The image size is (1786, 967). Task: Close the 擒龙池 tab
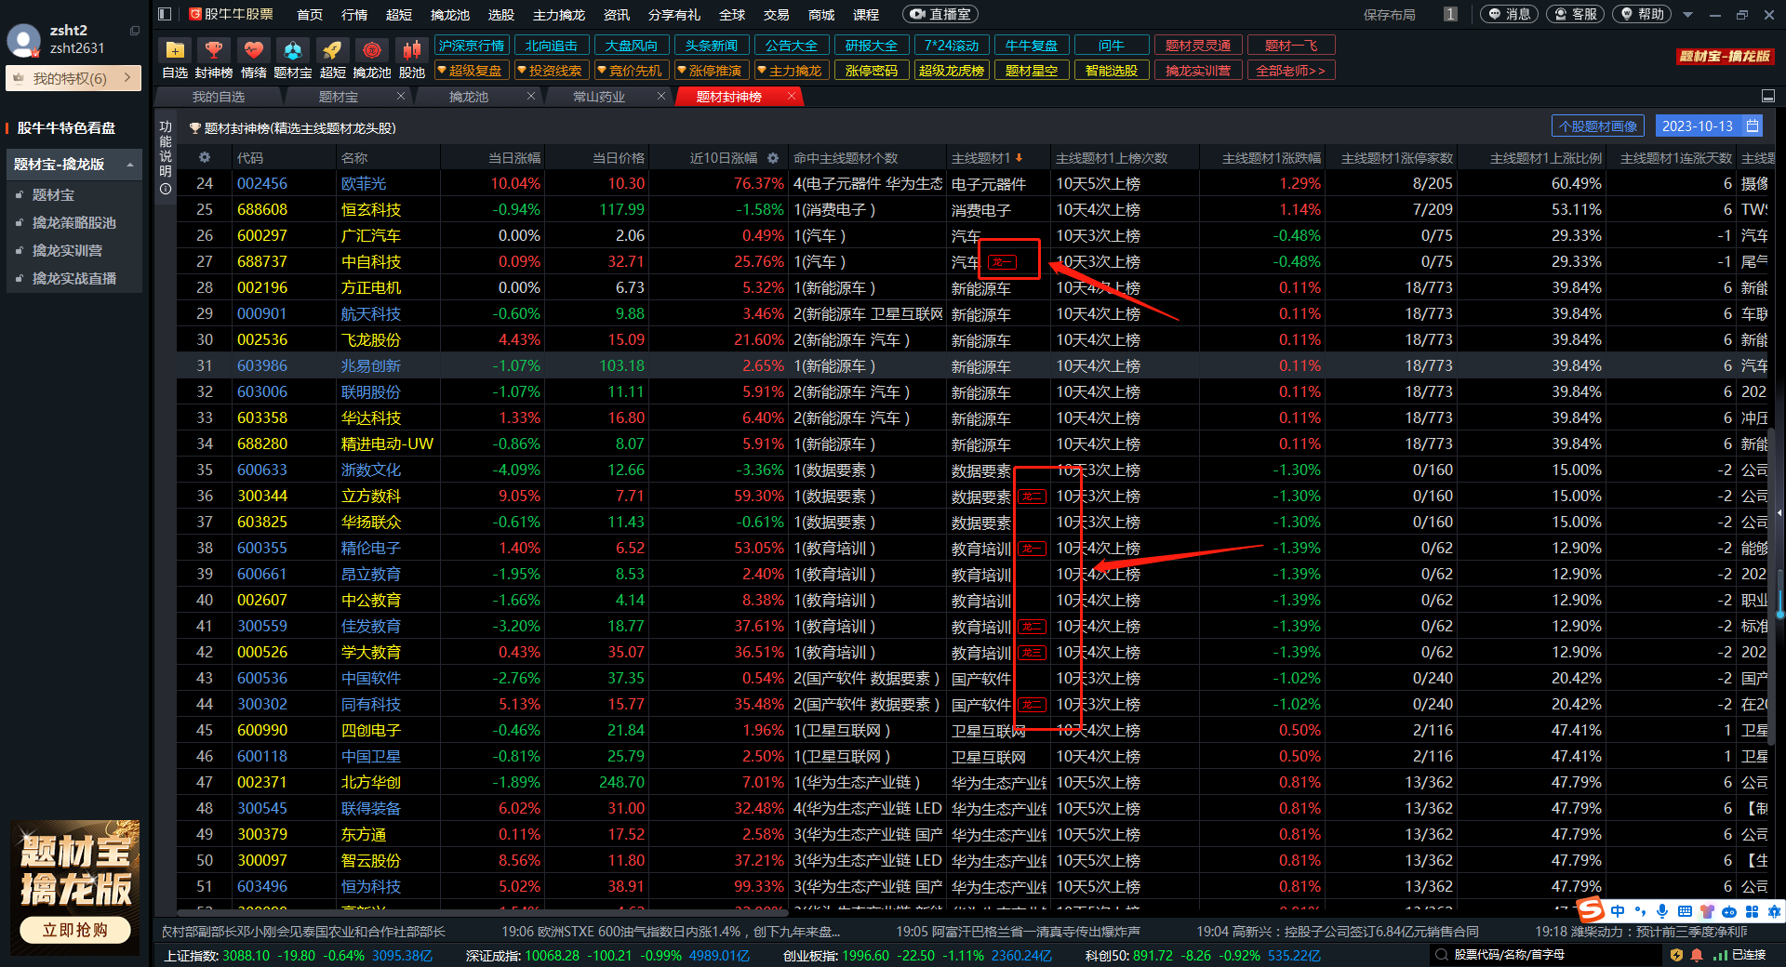click(x=531, y=96)
